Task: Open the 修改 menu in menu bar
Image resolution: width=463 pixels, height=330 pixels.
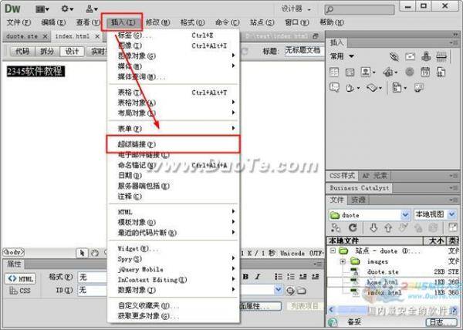Action: pyautogui.click(x=156, y=22)
